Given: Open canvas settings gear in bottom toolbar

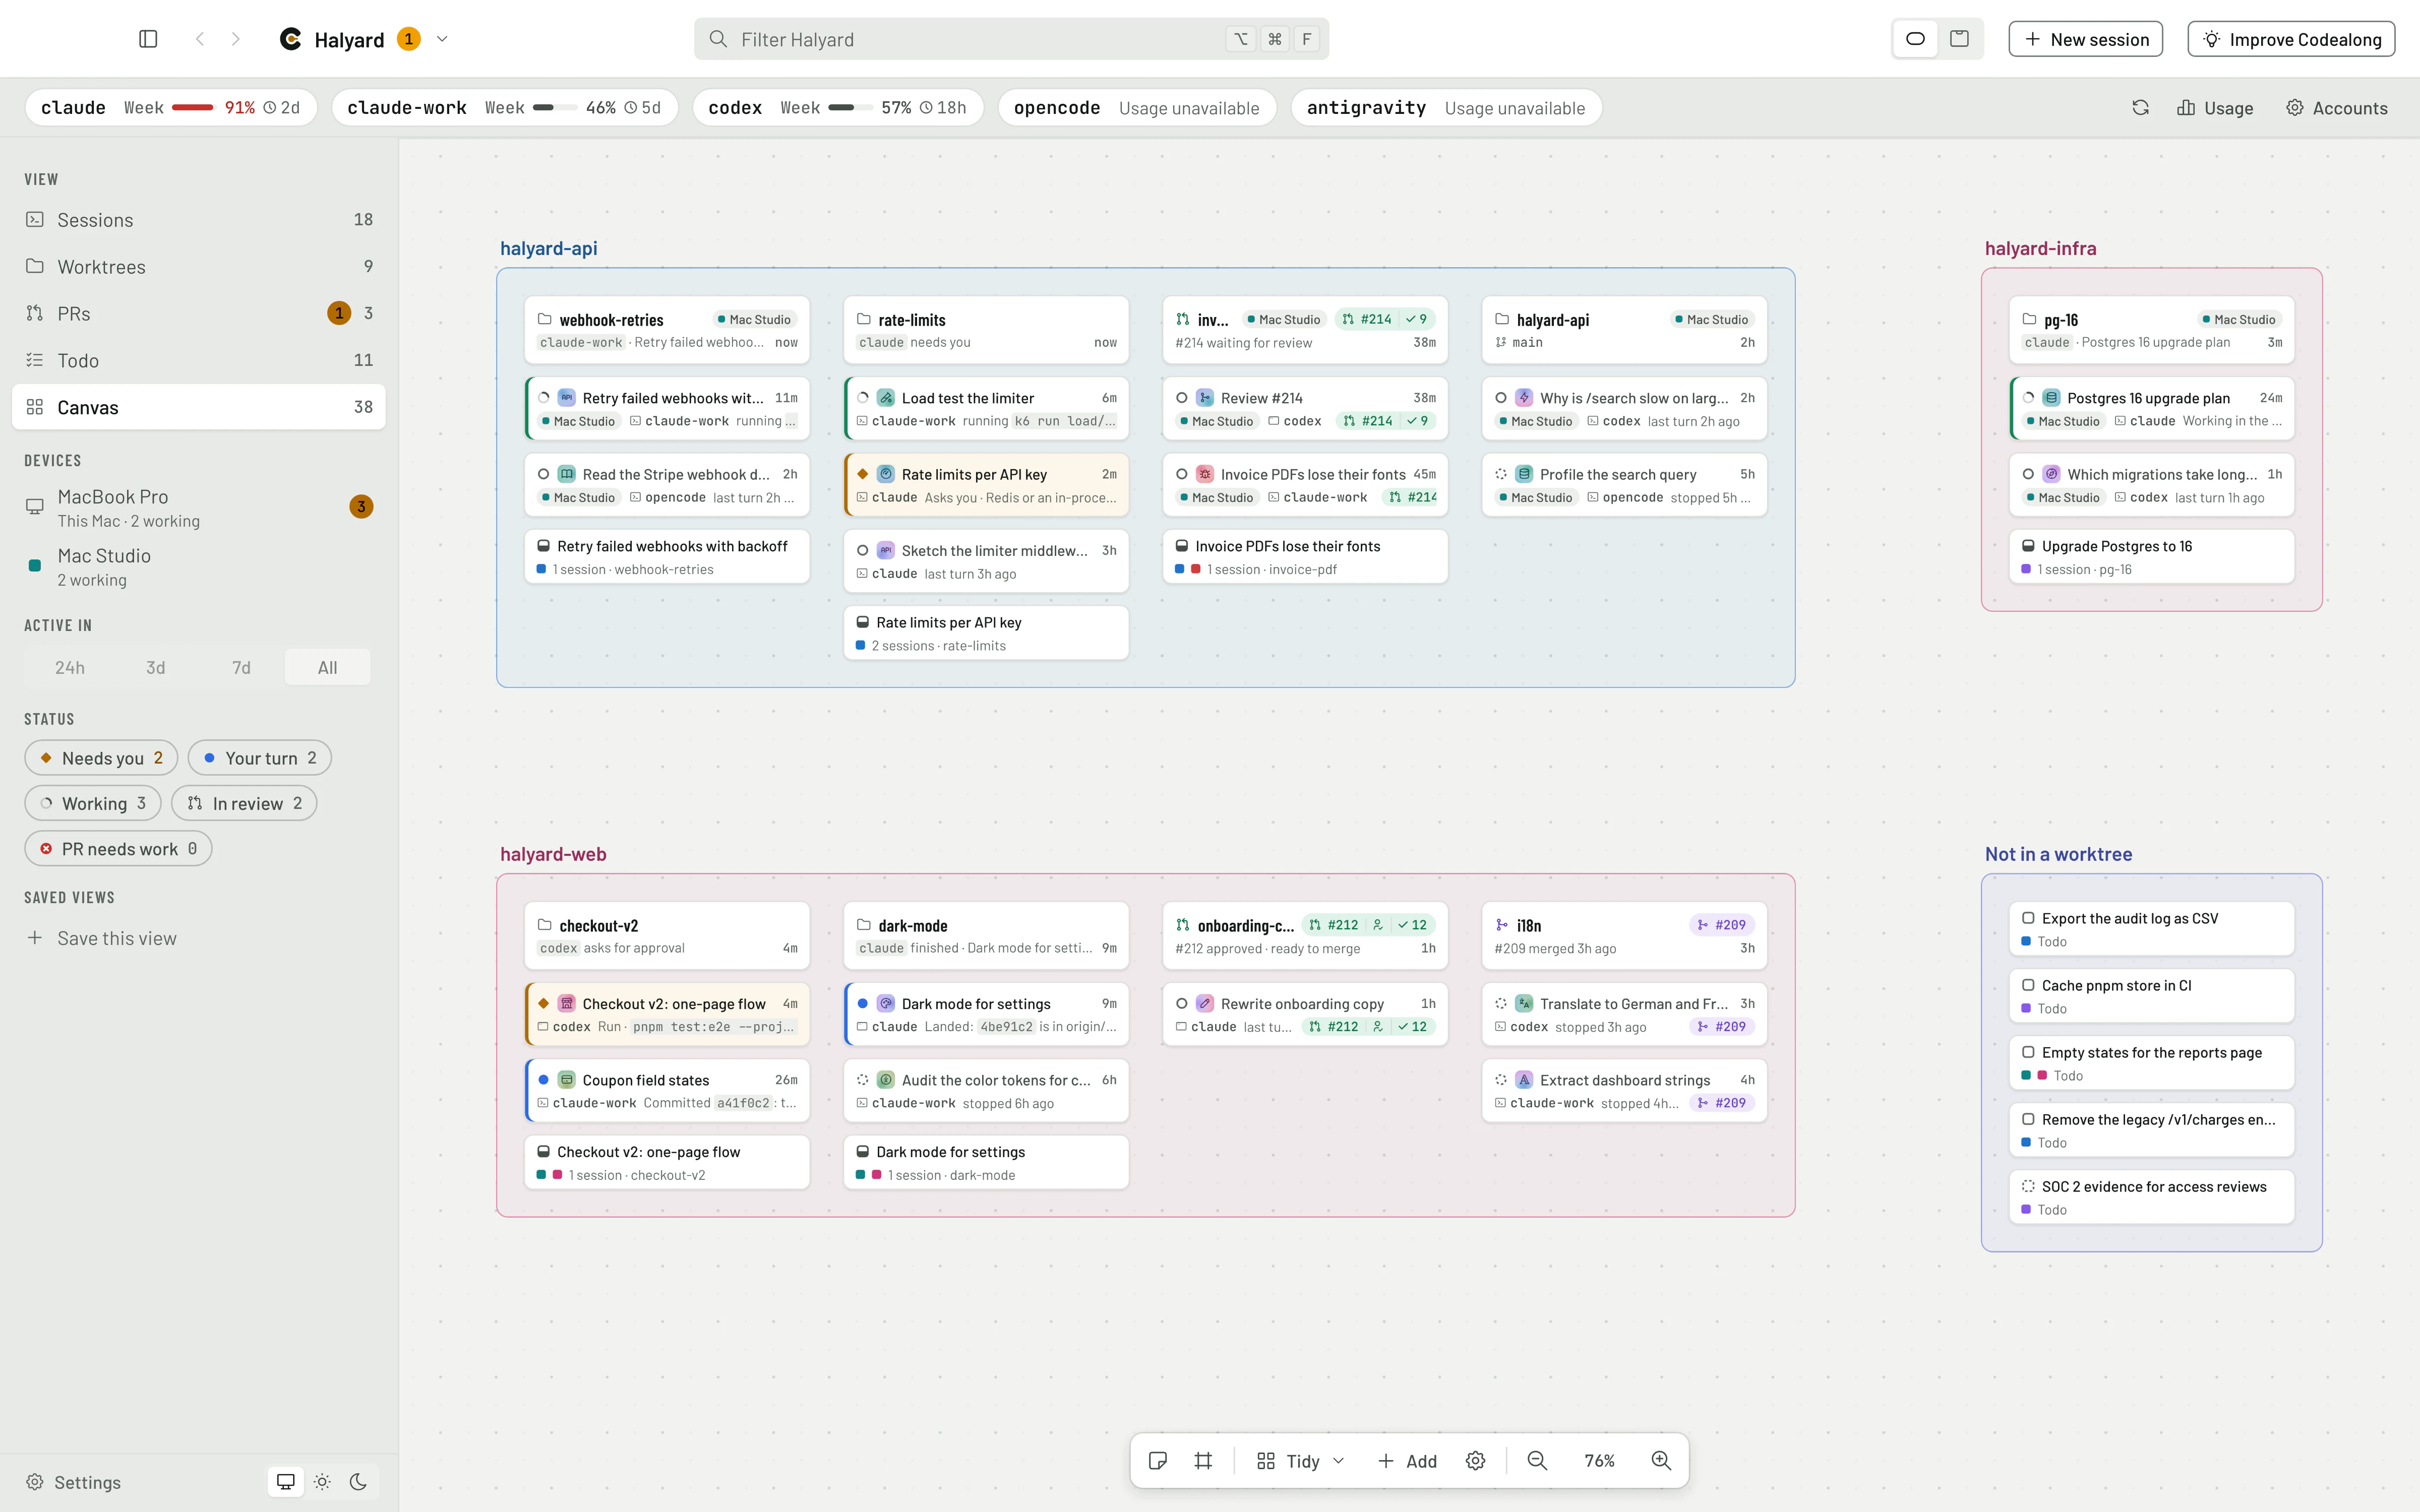Looking at the screenshot, I should click(x=1475, y=1461).
